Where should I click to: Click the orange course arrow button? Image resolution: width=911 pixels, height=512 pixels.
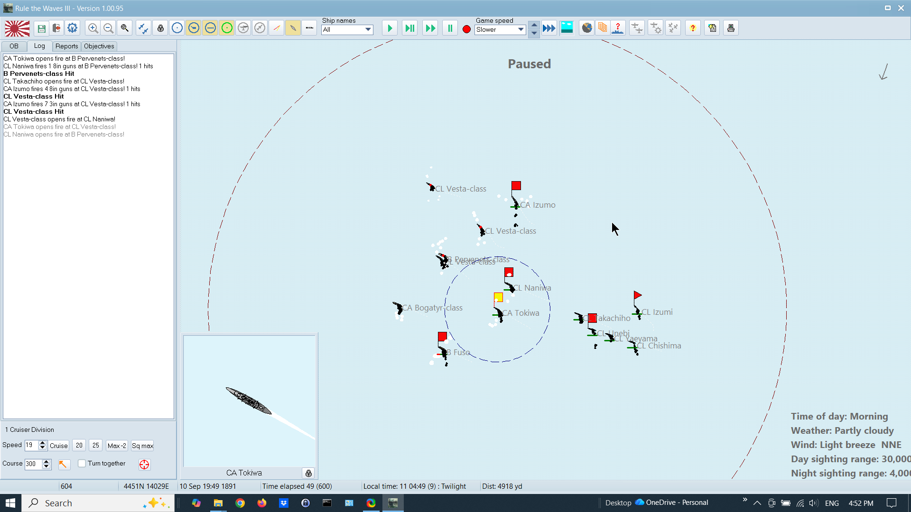tap(64, 464)
